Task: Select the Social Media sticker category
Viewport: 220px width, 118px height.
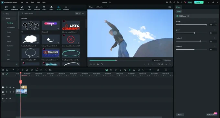Action: (11, 27)
